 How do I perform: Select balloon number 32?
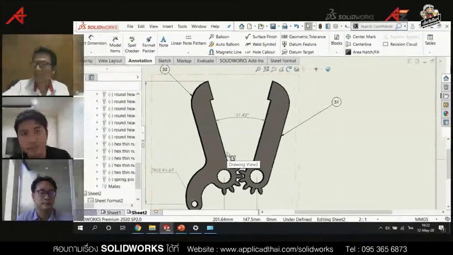pyautogui.click(x=165, y=69)
